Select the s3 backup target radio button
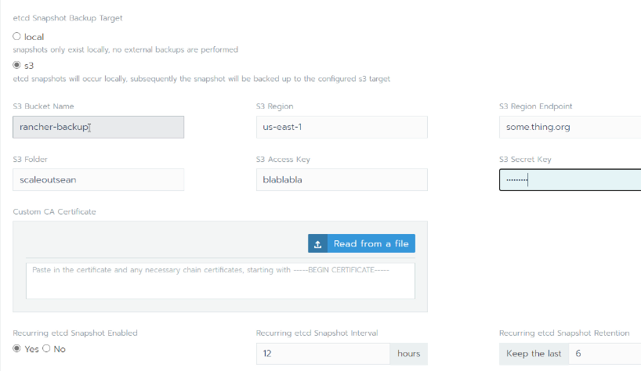Screen dimensions: 641x371 click(x=16, y=65)
